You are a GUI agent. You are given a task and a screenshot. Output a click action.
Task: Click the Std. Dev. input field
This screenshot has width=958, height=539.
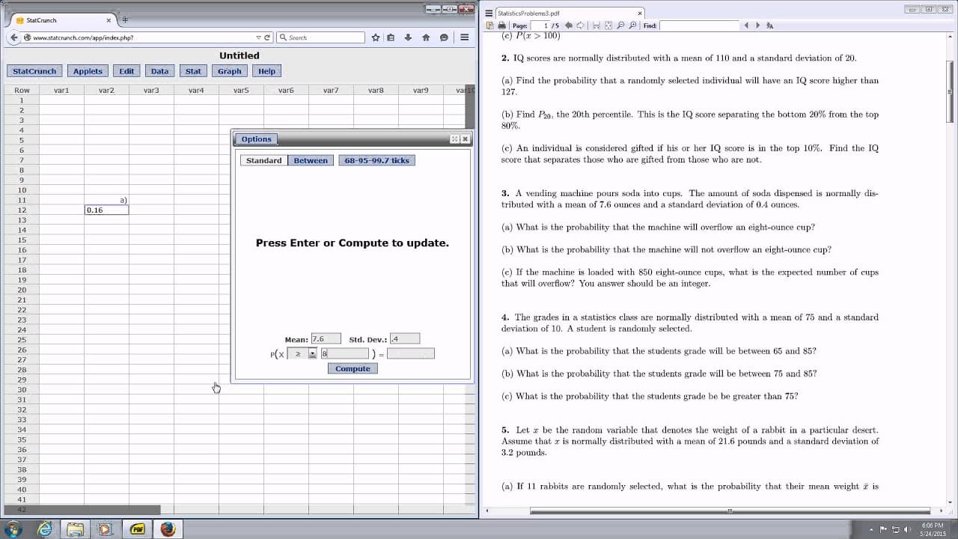(405, 339)
